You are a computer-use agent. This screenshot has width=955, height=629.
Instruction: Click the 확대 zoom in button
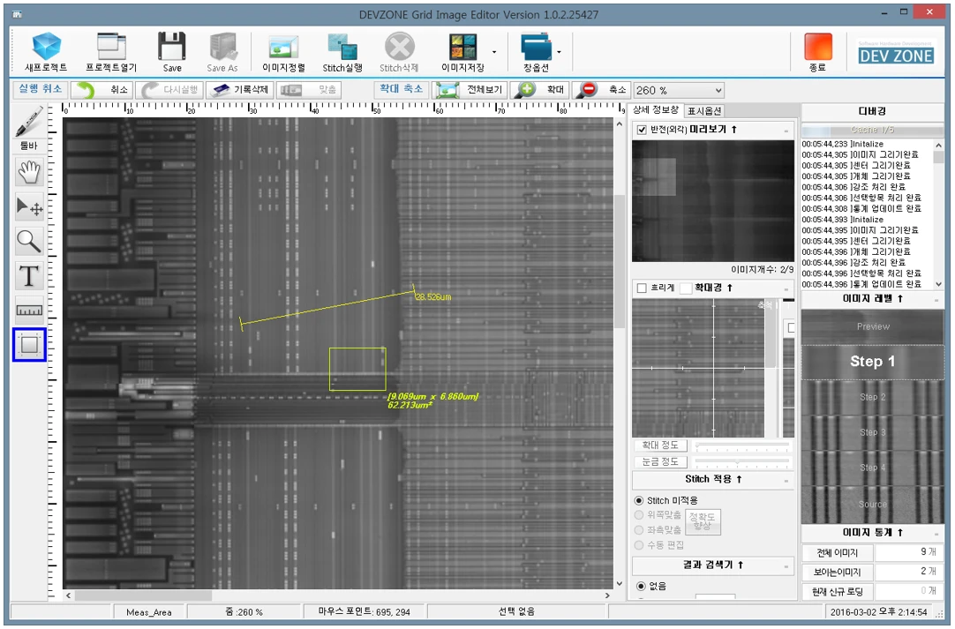pyautogui.click(x=539, y=90)
